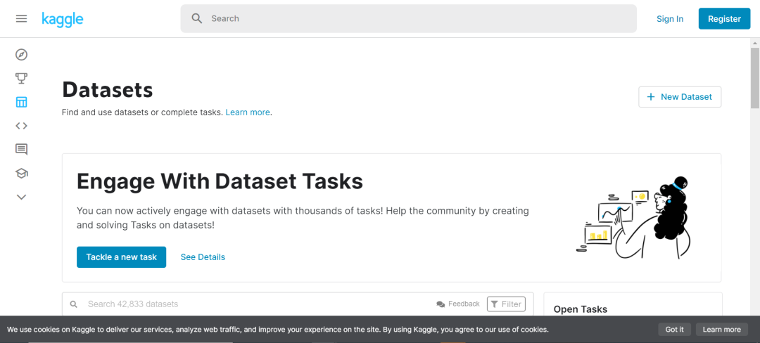Accept cookies with Got it
Image resolution: width=760 pixels, height=343 pixels.
pyautogui.click(x=674, y=329)
